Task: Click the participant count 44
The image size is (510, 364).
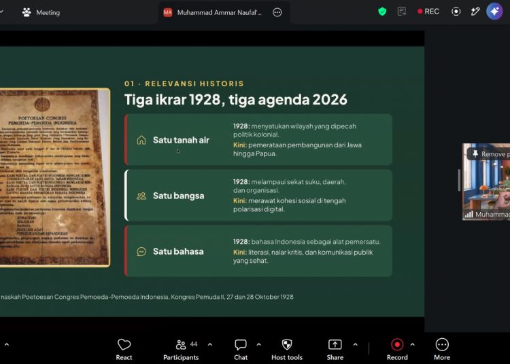Action: [x=194, y=344]
